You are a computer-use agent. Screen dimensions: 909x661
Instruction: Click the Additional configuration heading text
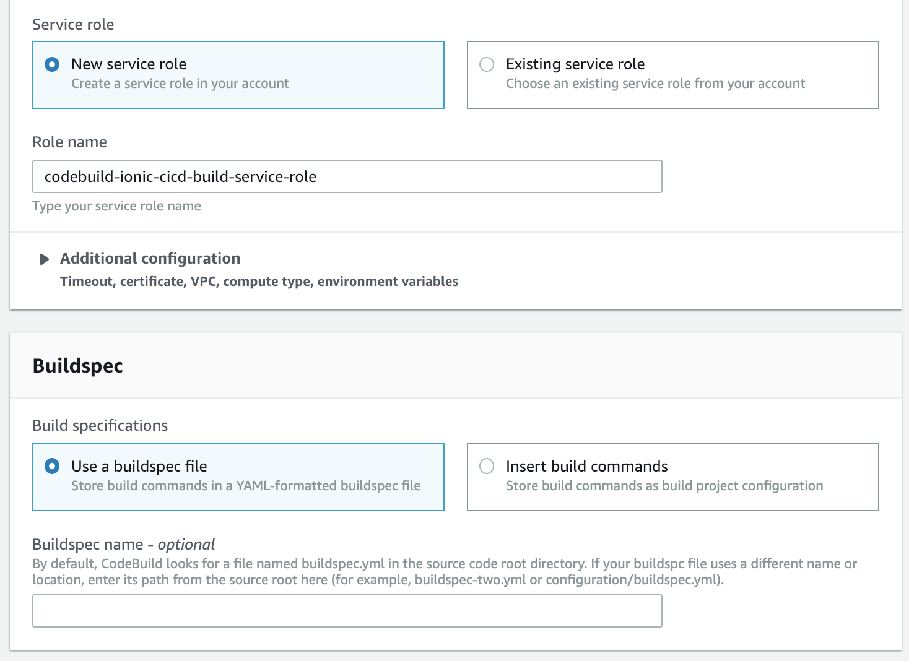click(150, 259)
